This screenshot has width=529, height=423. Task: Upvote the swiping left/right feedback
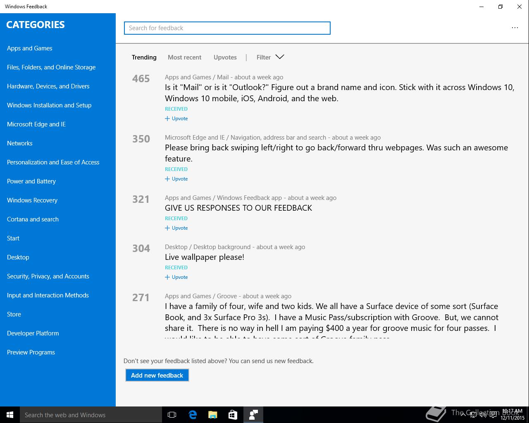176,179
